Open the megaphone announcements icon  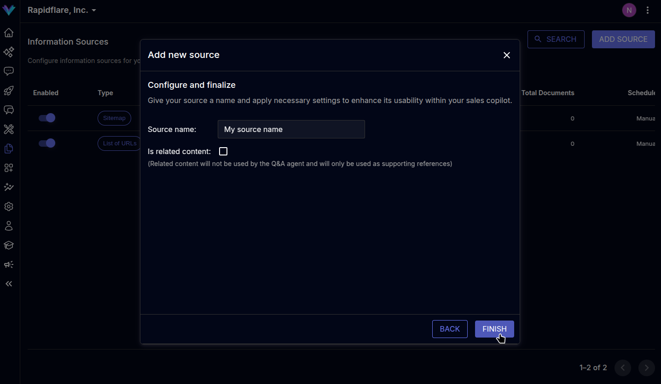tap(8, 264)
